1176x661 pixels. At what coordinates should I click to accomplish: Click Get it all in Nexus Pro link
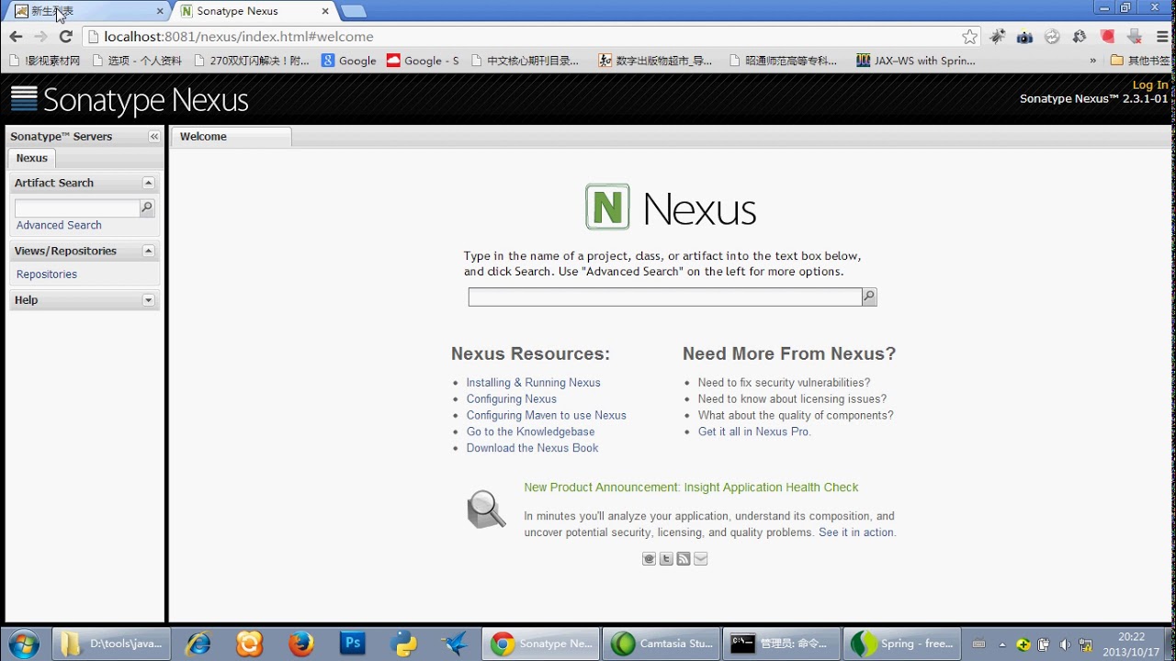[x=754, y=431]
